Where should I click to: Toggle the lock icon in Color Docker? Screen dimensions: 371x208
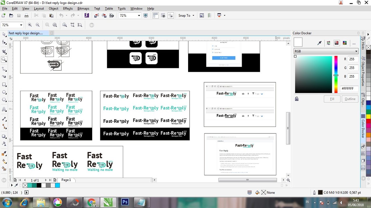point(297,99)
